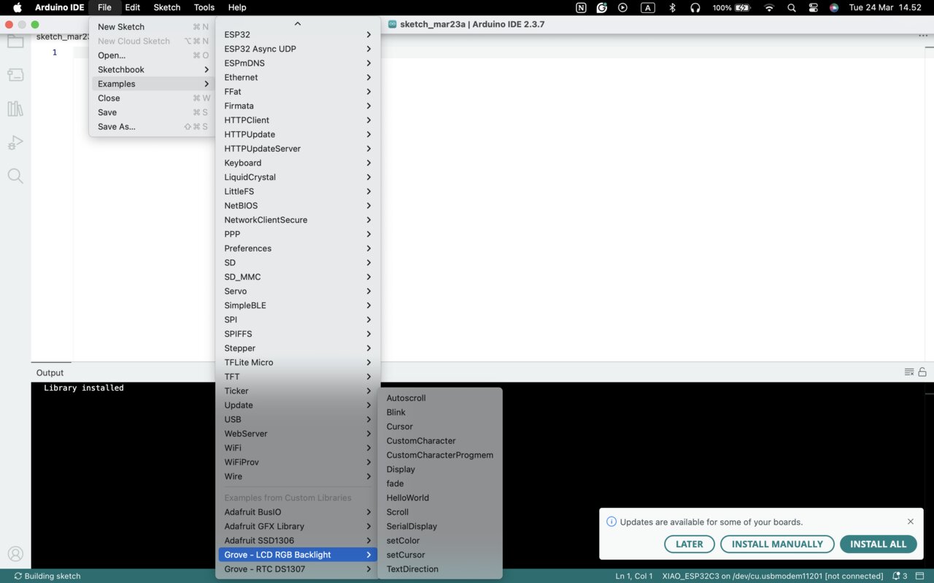Expand the 'Grove - RTC DS1307' examples submenu
Screen dimensions: 934x583
[x=298, y=569]
